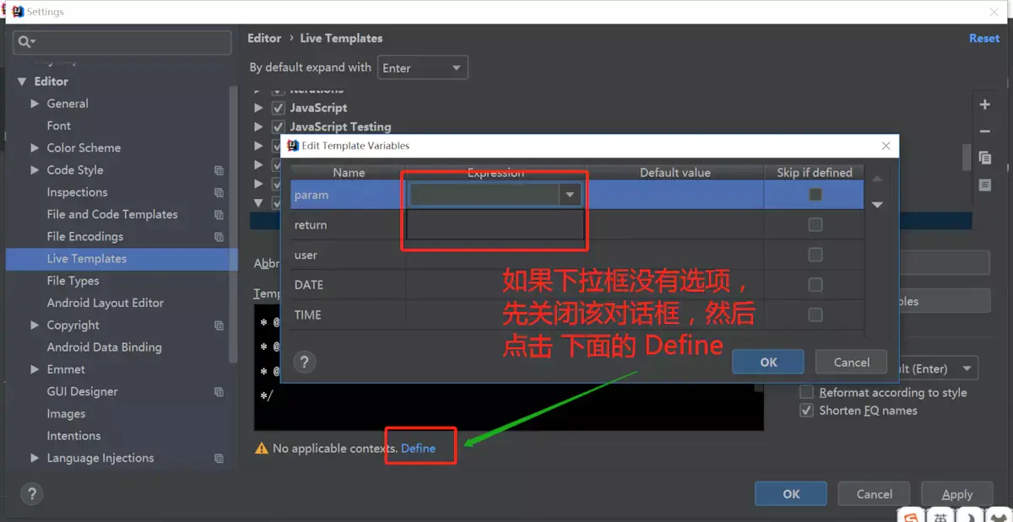Viewport: 1013px width, 522px height.
Task: Select File Types in settings tree
Action: pyautogui.click(x=73, y=281)
